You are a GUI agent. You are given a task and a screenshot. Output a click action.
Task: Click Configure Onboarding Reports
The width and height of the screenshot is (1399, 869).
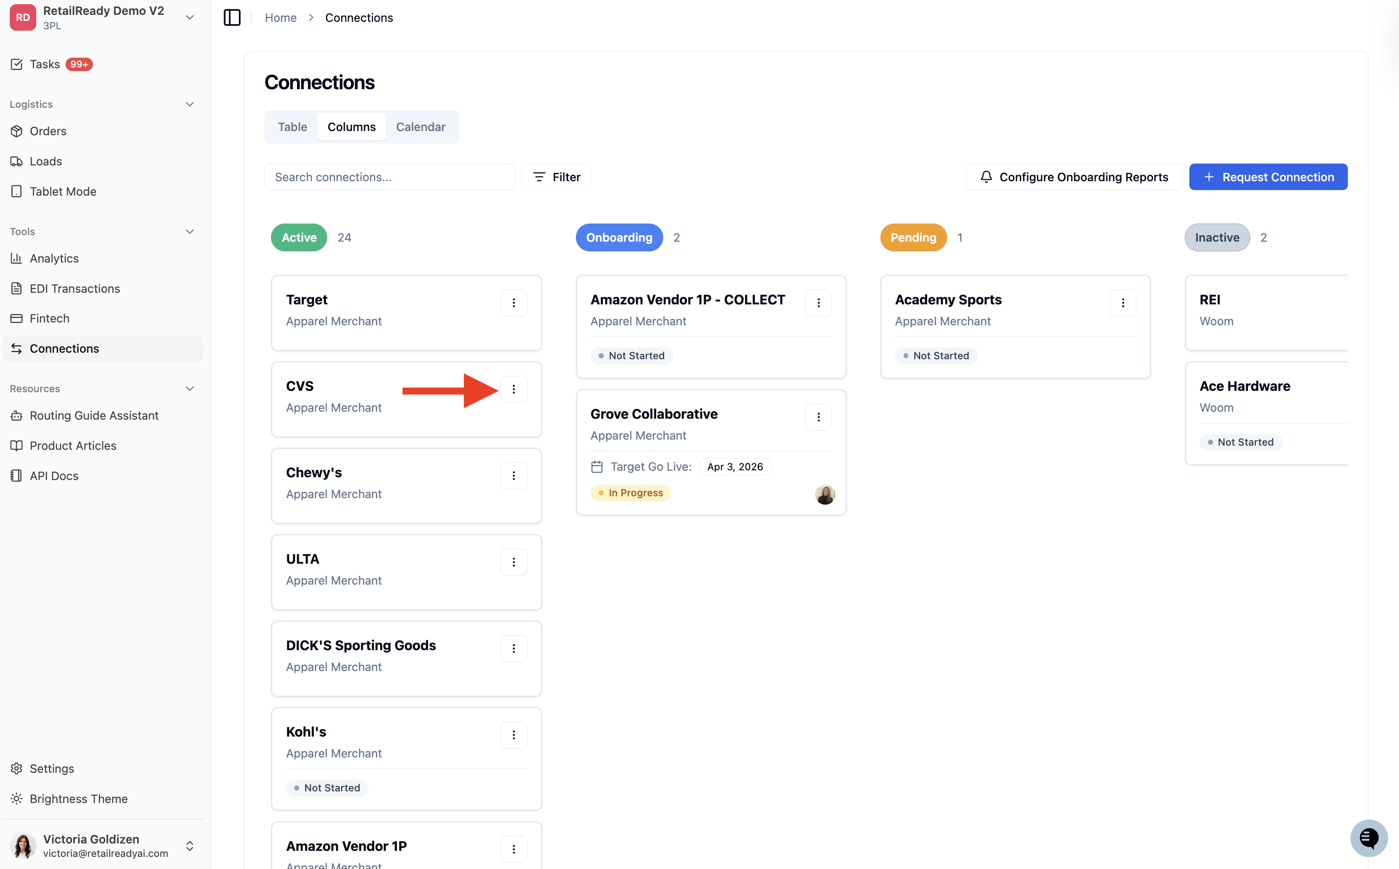coord(1073,177)
